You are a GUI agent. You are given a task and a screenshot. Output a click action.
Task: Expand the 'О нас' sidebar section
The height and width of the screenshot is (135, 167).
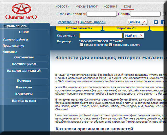click(24, 32)
